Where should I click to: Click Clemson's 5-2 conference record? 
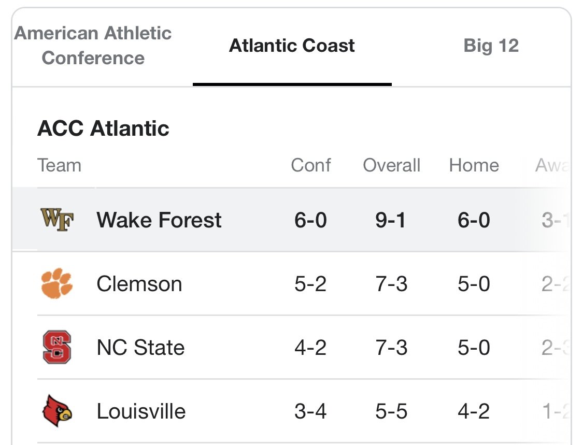coord(310,284)
